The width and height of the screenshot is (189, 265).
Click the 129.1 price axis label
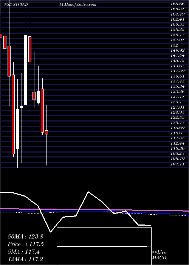[176, 102]
